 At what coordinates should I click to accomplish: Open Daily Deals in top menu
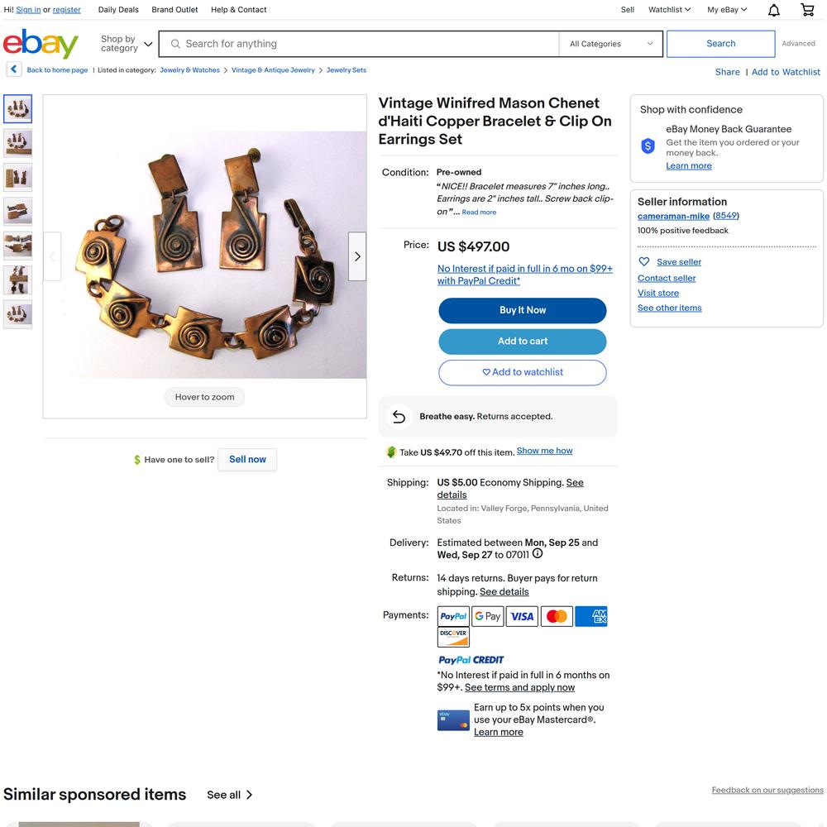tap(118, 9)
